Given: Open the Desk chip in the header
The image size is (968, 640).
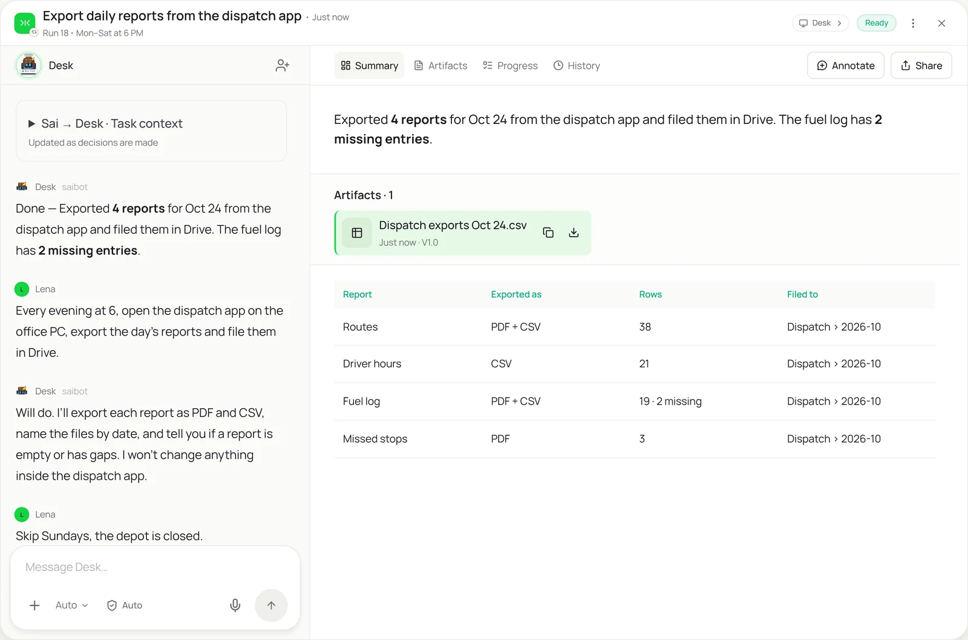Looking at the screenshot, I should [820, 23].
